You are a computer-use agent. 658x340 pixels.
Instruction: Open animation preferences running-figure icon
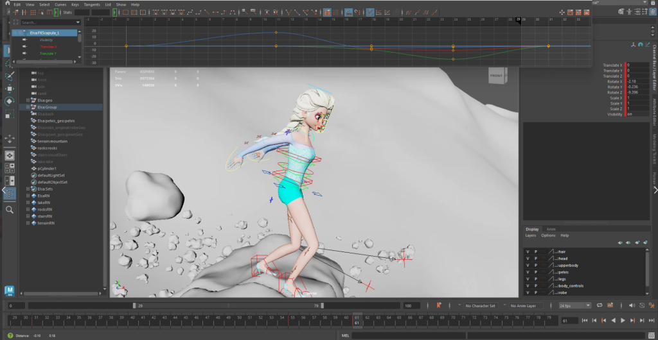tap(652, 305)
